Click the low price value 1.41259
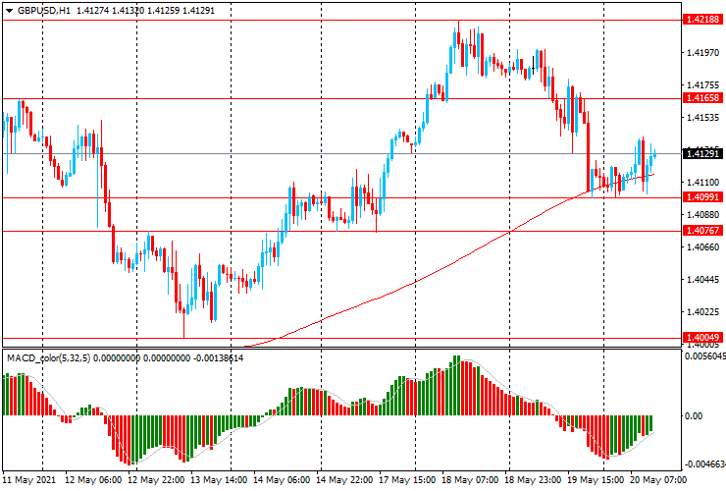This screenshot has width=726, height=491. 164,10
